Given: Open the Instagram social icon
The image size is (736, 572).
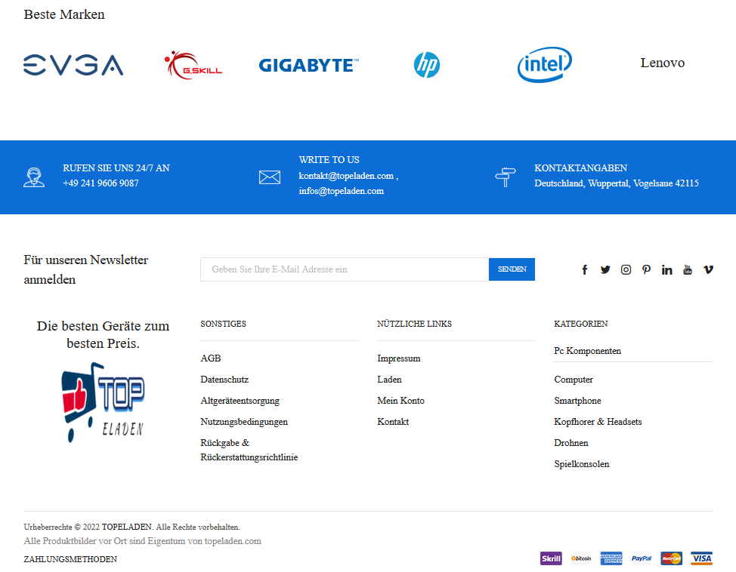Looking at the screenshot, I should [x=626, y=269].
